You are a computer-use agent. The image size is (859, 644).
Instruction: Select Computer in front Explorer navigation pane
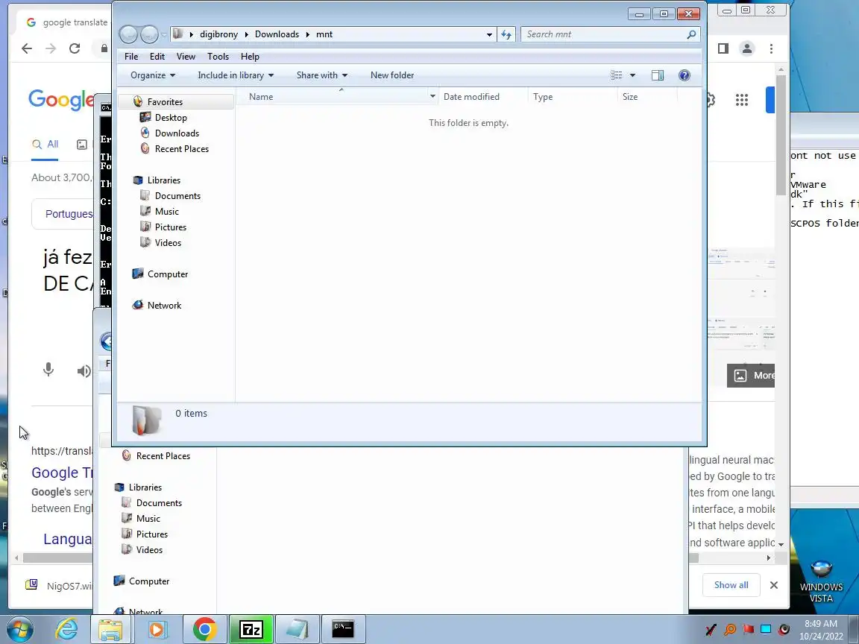[x=167, y=274]
